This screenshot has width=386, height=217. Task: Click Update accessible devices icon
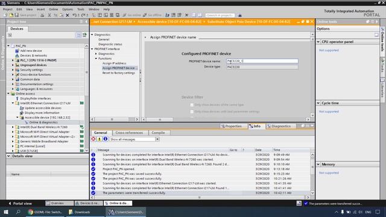pos(22,108)
